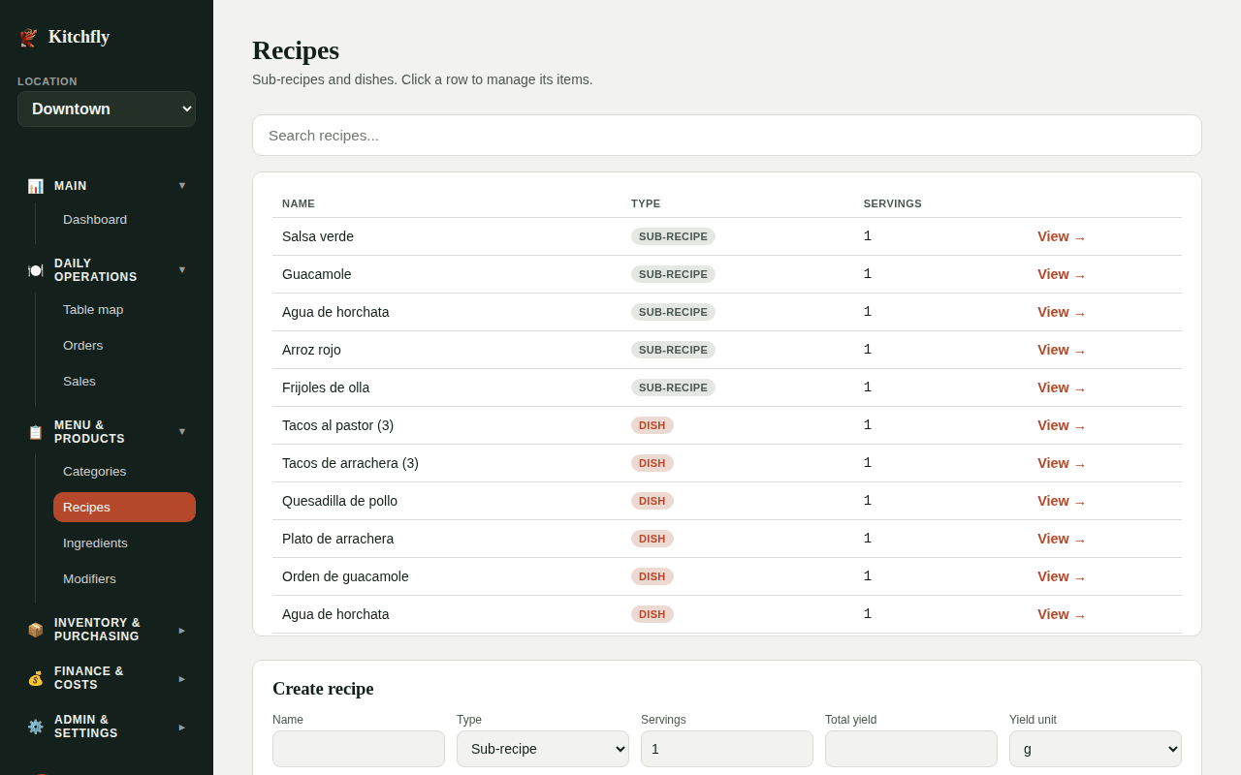View the Orden de guacamole dish

pos(1062,576)
